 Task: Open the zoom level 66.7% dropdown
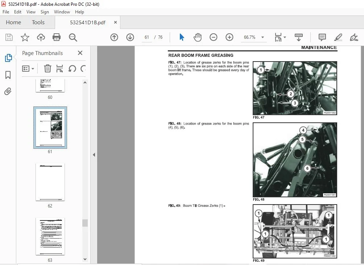tap(262, 37)
